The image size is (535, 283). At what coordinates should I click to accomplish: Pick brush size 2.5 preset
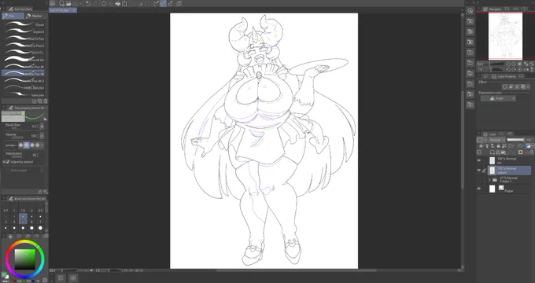coord(40,208)
